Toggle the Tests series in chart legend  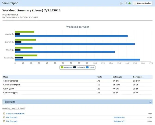tap(90, 68)
